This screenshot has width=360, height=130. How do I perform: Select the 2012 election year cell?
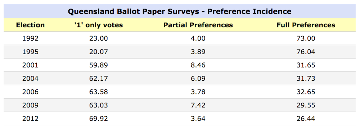[30, 119]
